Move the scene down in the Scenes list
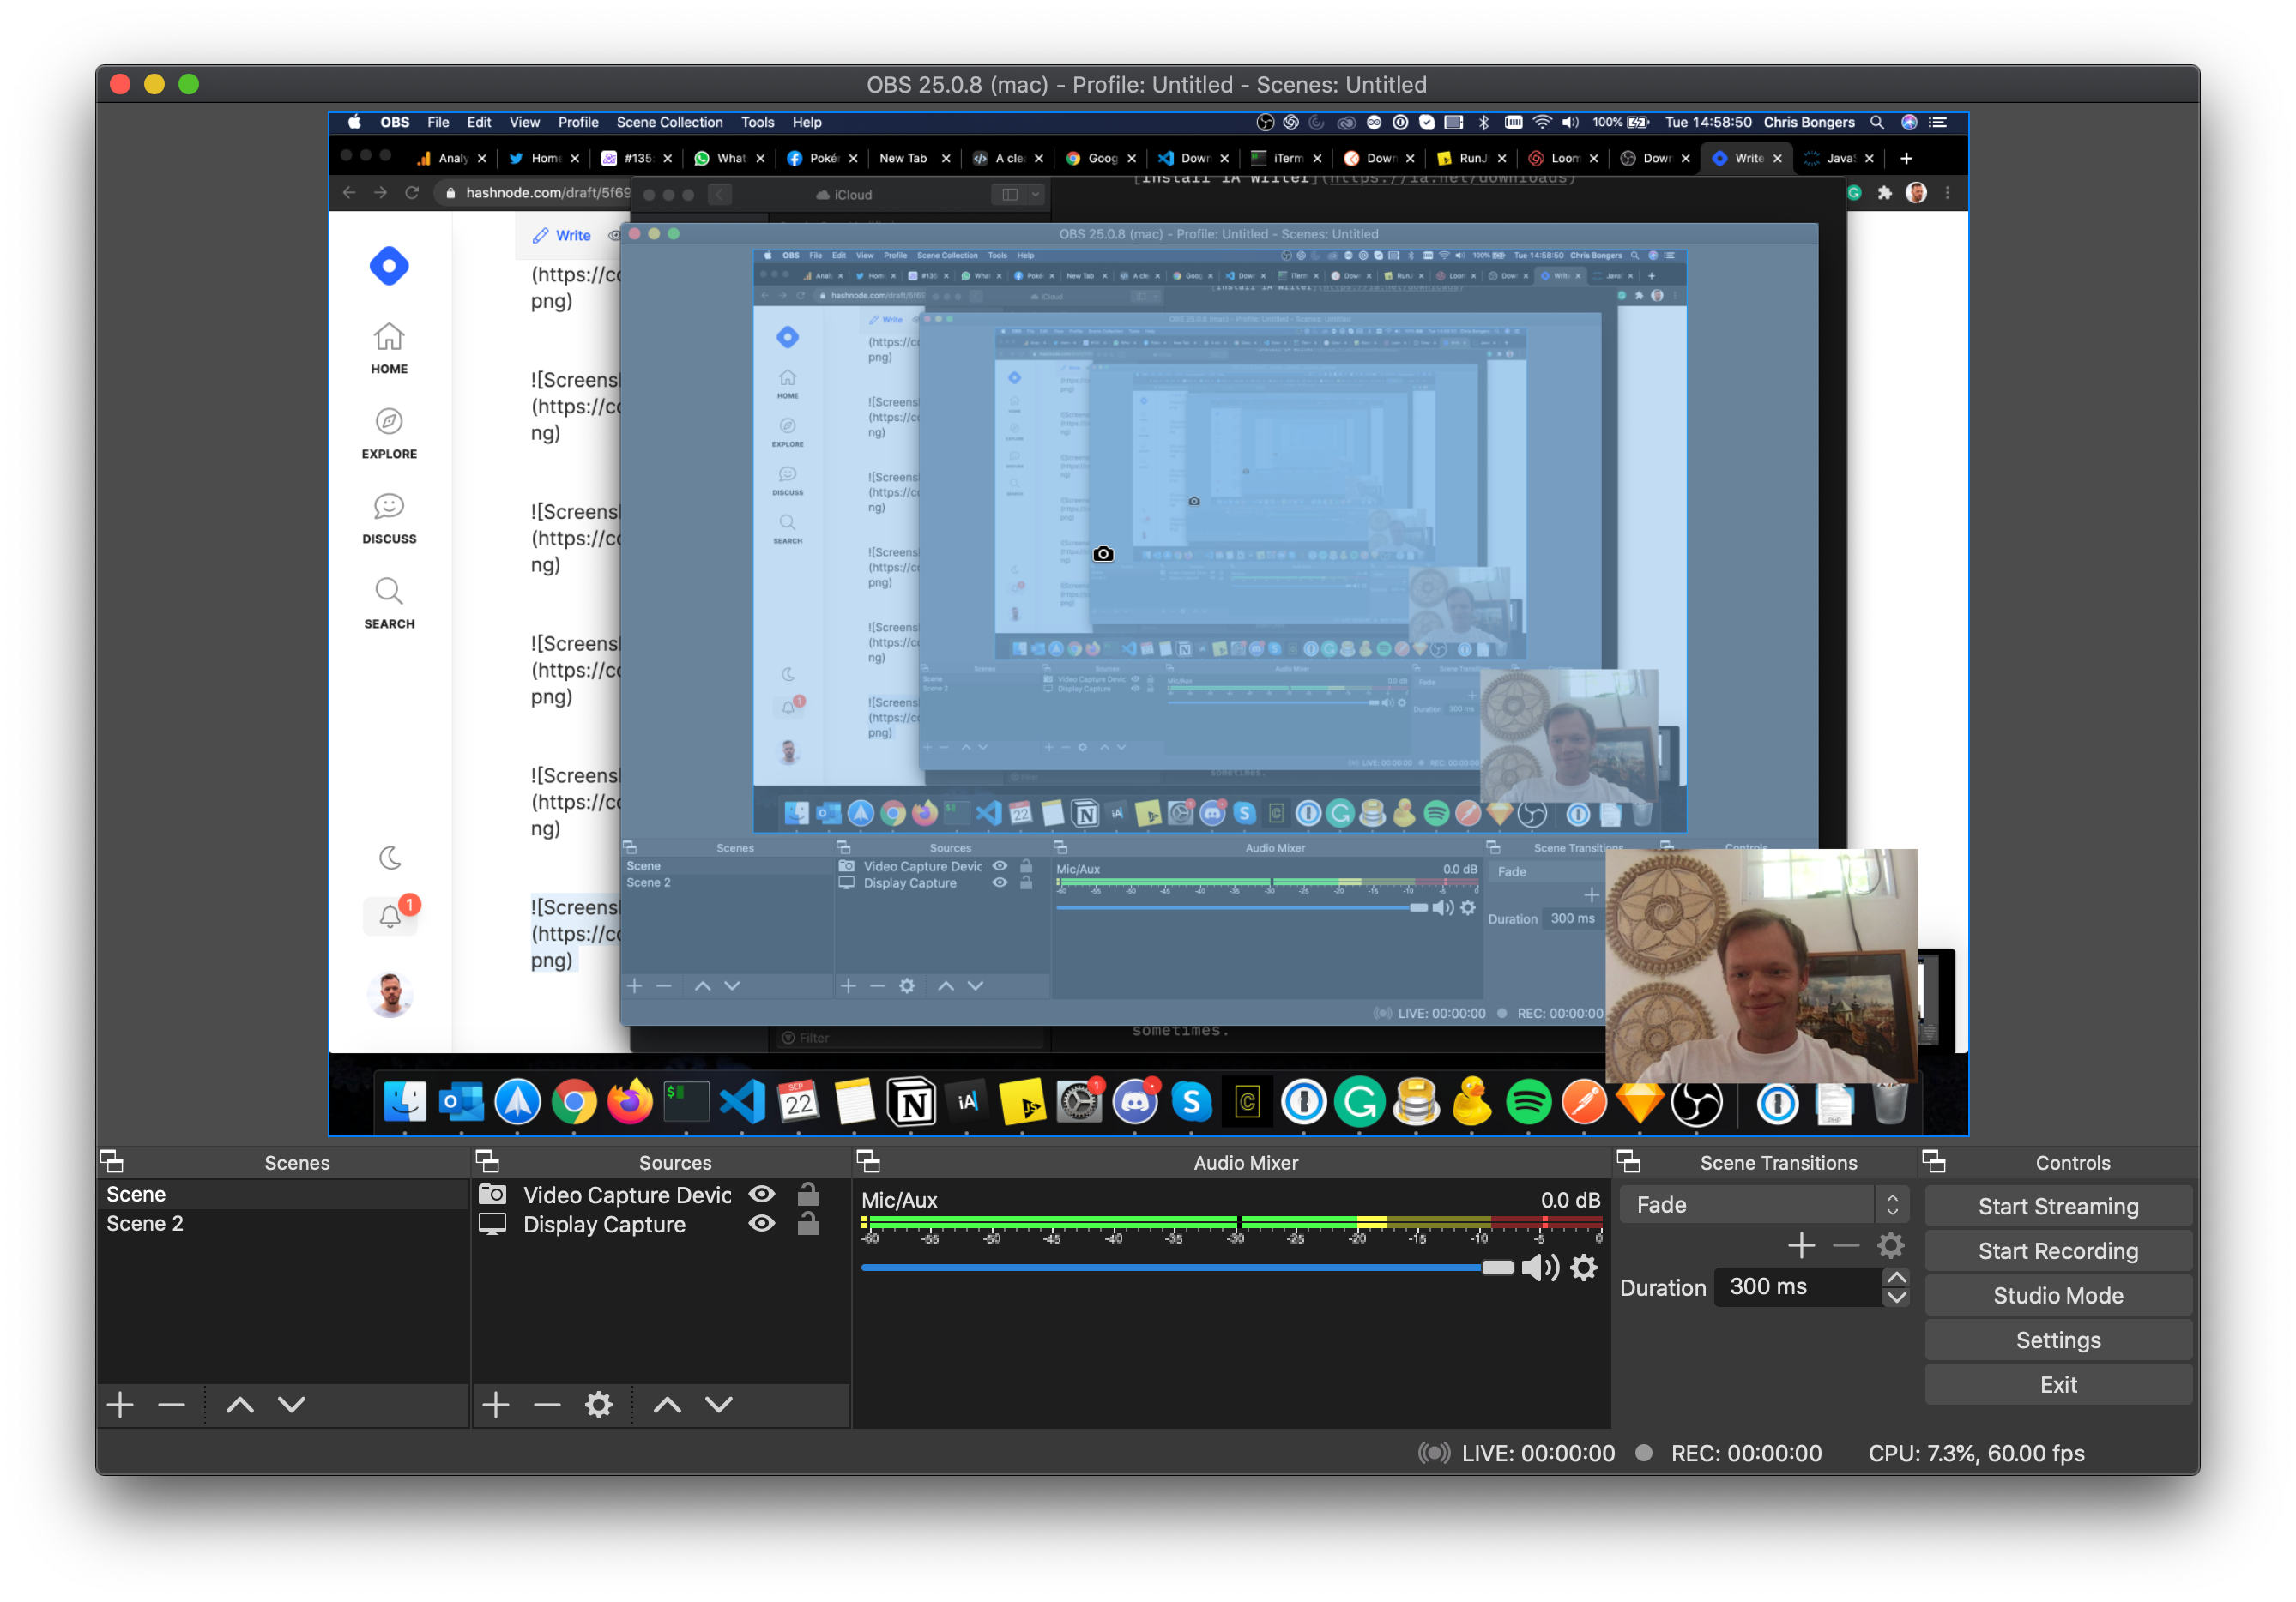The image size is (2296, 1602). pos(292,1404)
